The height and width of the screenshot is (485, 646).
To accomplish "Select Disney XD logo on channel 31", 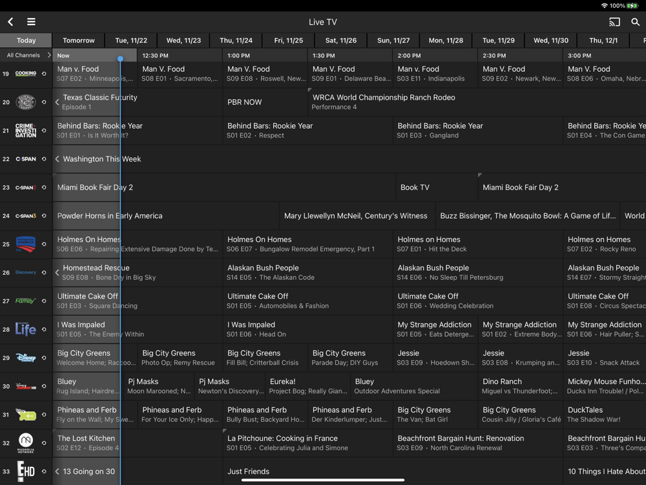I will pyautogui.click(x=26, y=415).
